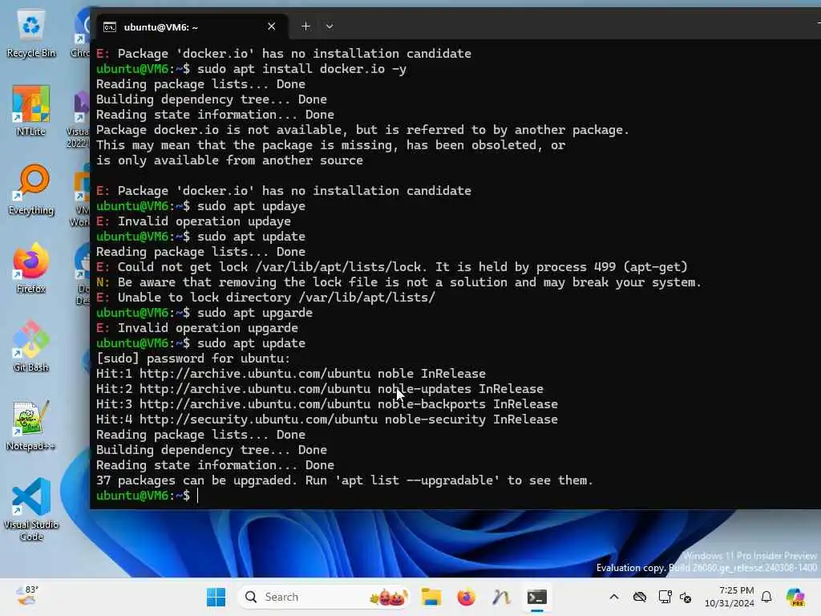
Task: Open the muted volume tray icon
Action: coord(686,597)
